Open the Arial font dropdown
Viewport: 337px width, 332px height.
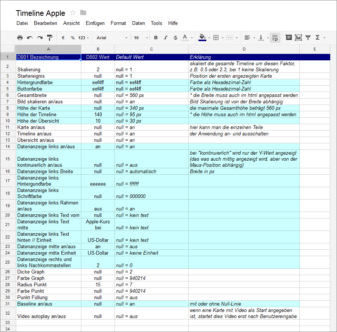(112, 38)
